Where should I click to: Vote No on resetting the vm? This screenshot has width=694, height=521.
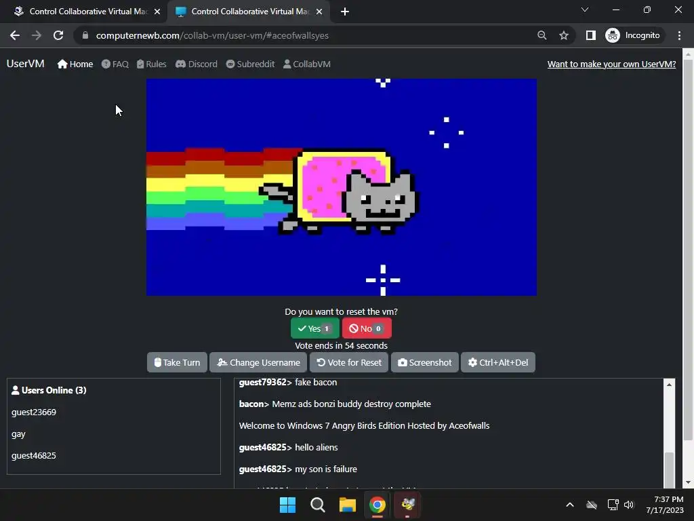(x=367, y=328)
